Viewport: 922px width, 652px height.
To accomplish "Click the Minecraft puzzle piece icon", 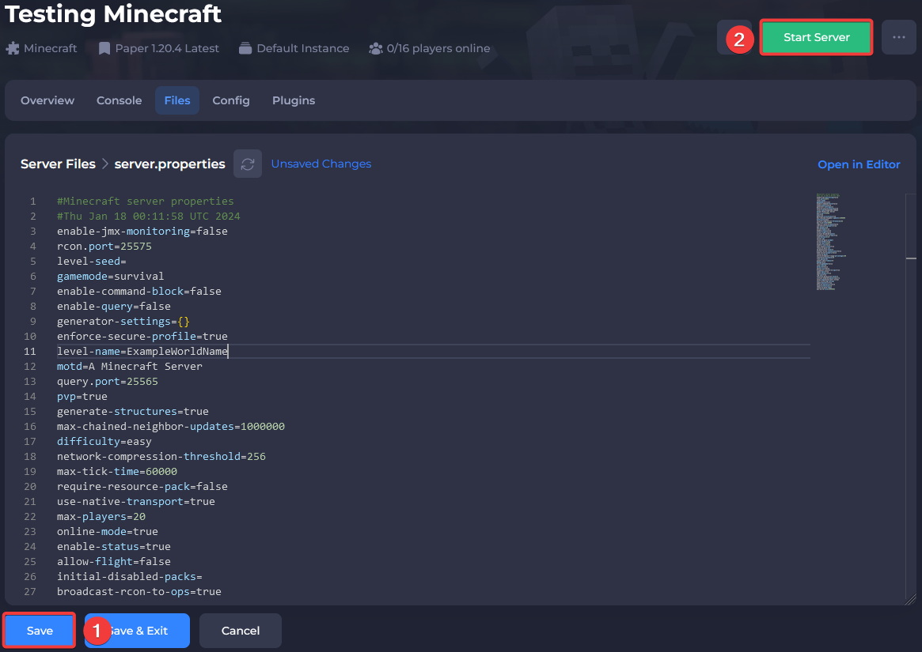I will click(13, 48).
